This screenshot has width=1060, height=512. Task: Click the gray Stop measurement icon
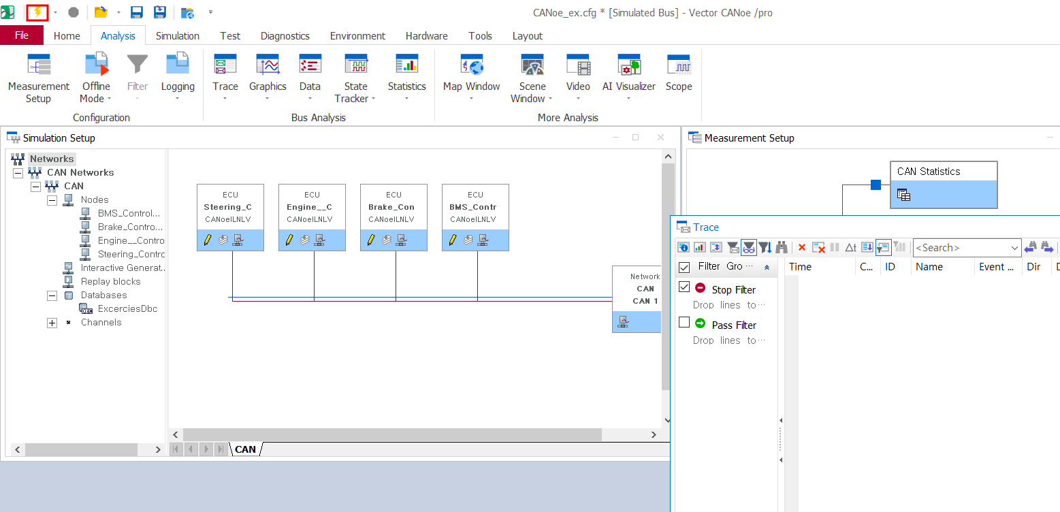pos(74,12)
